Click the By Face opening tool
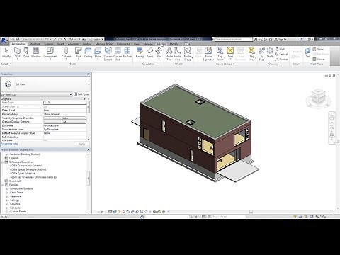340x255 pixels. [x=261, y=54]
